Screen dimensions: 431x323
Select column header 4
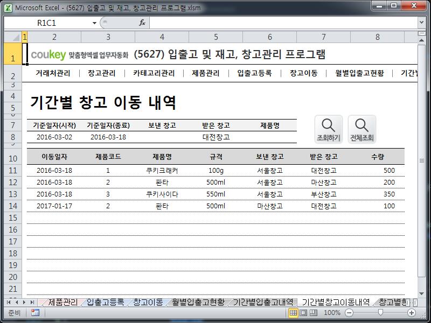pyautogui.click(x=162, y=37)
